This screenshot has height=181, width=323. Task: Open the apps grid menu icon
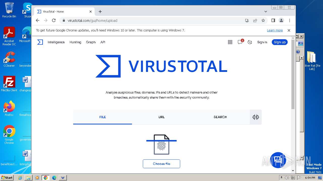click(230, 42)
